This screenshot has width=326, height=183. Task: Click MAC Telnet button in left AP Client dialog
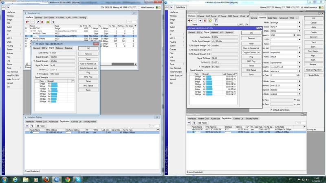pos(88,86)
